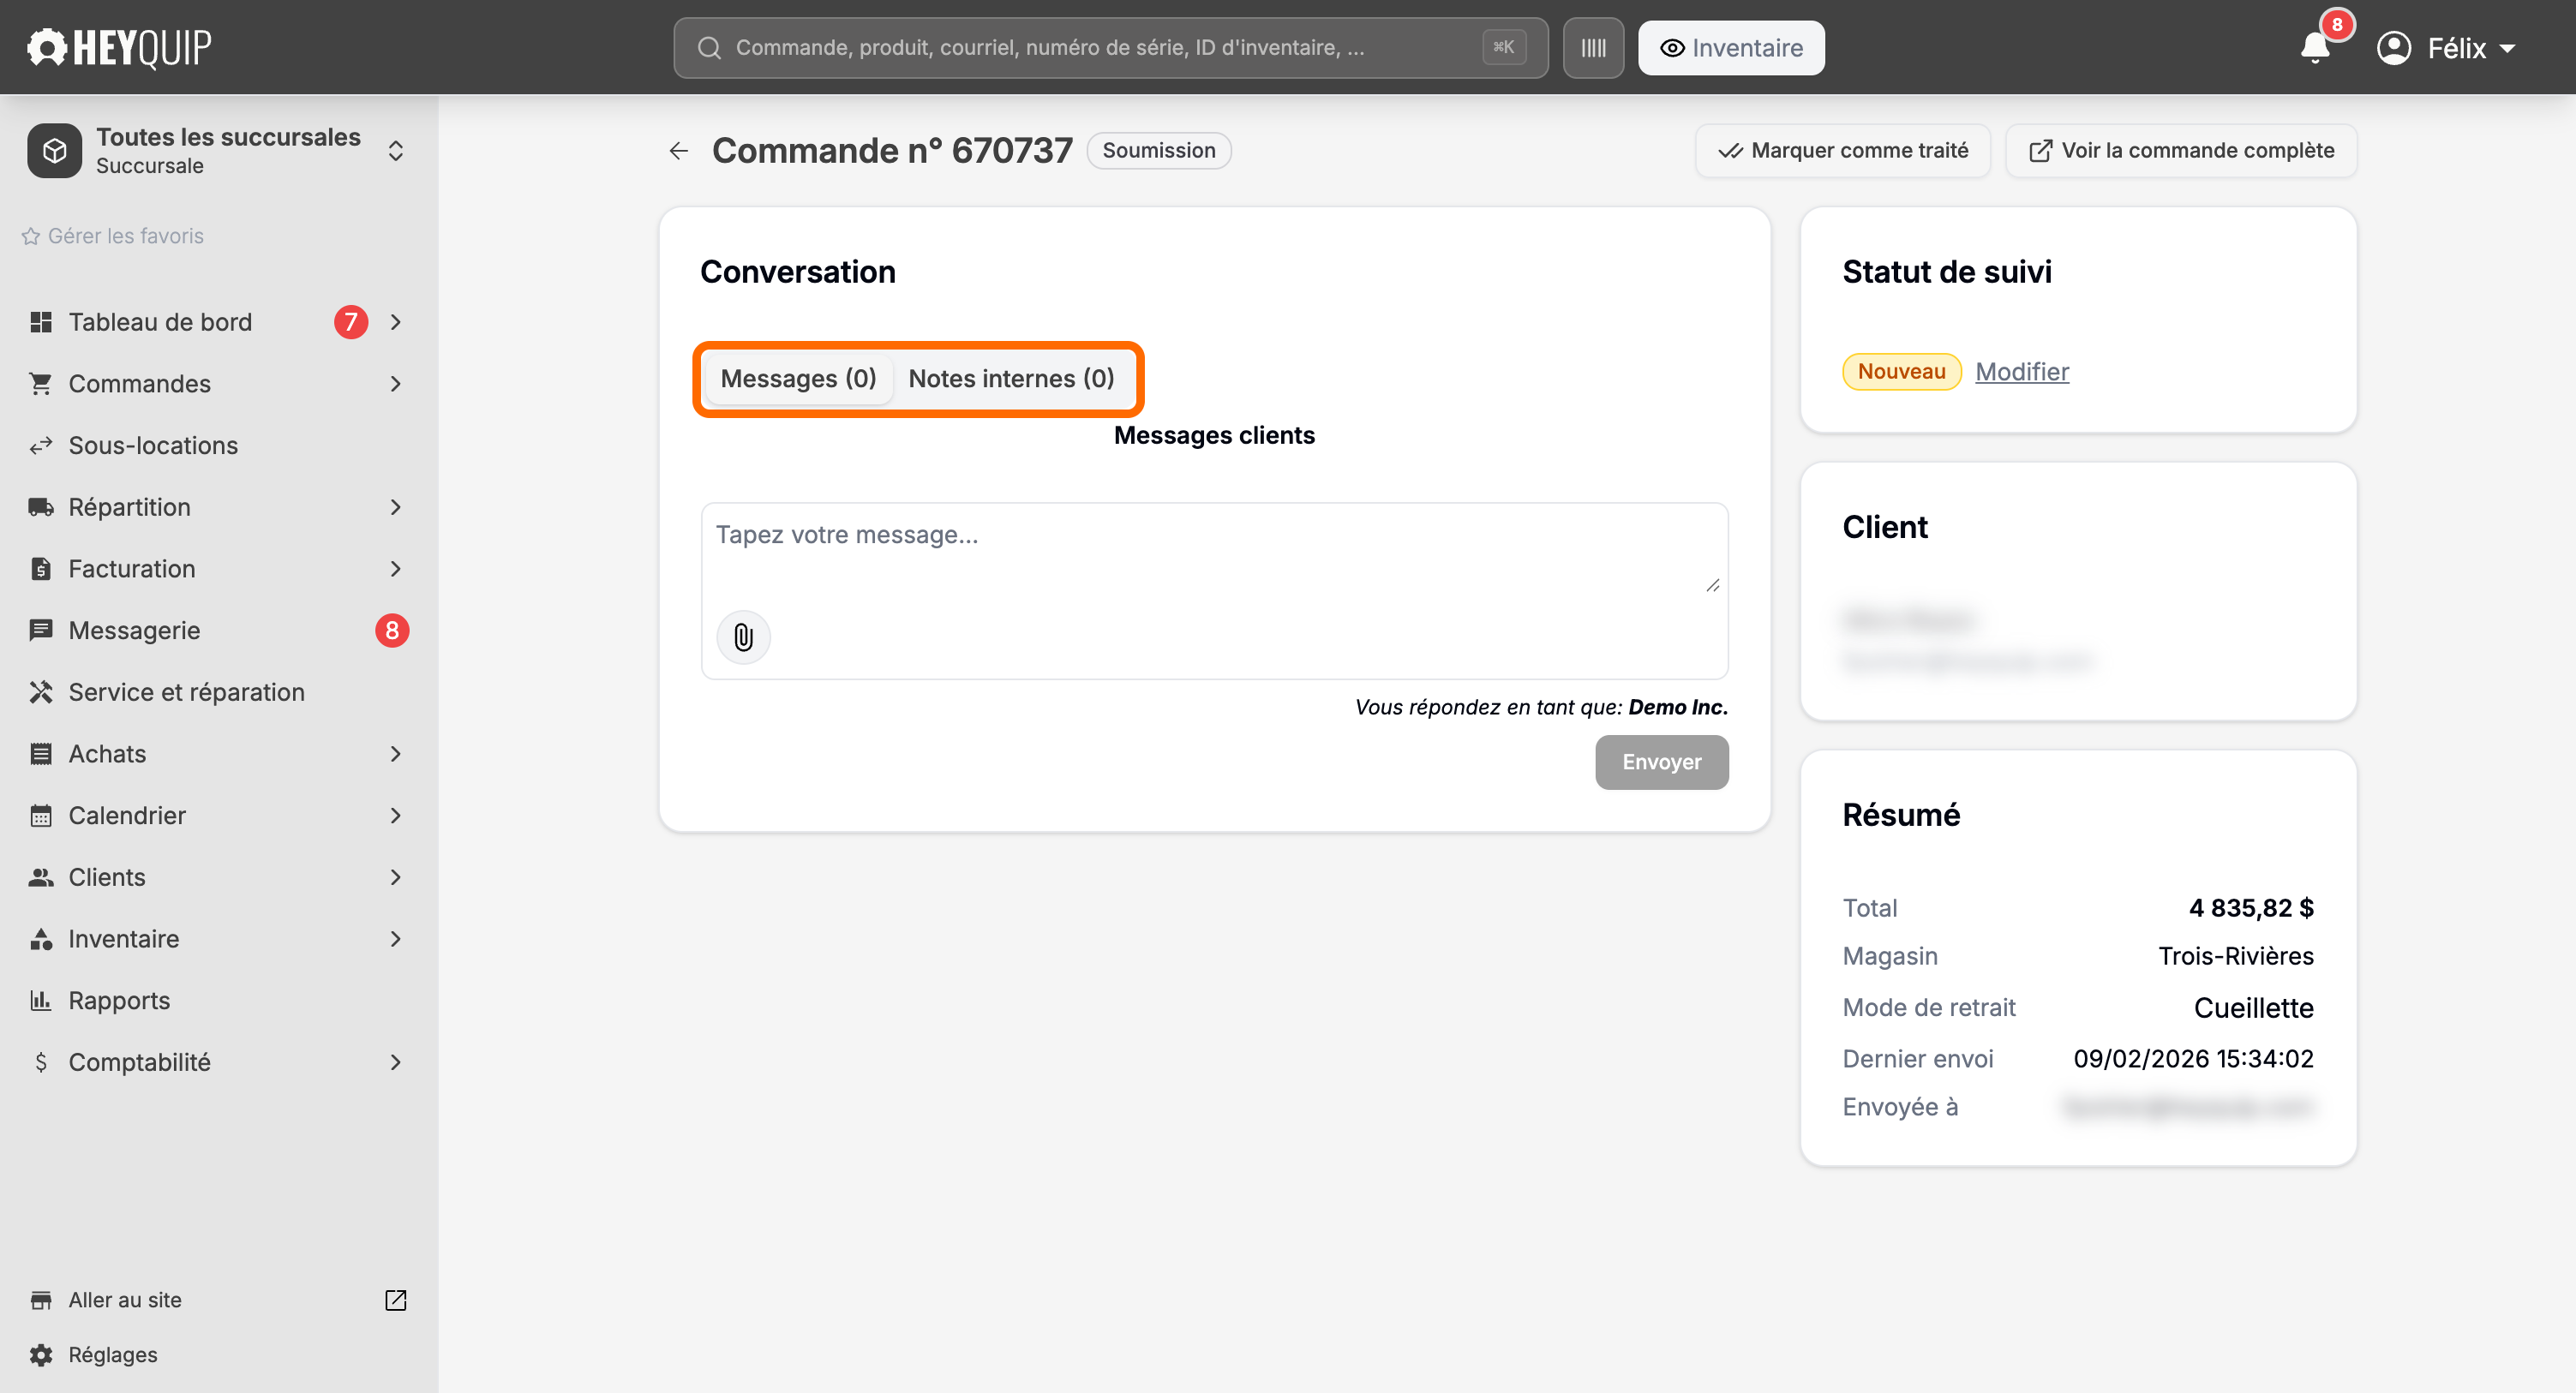2576x1393 pixels.
Task: Click Gérer les favoris link
Action: point(113,236)
